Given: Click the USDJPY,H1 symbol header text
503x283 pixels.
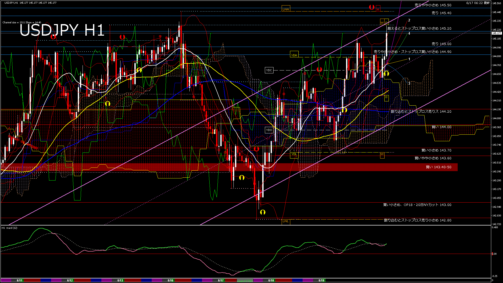Looking at the screenshot, I should (x=11, y=3).
